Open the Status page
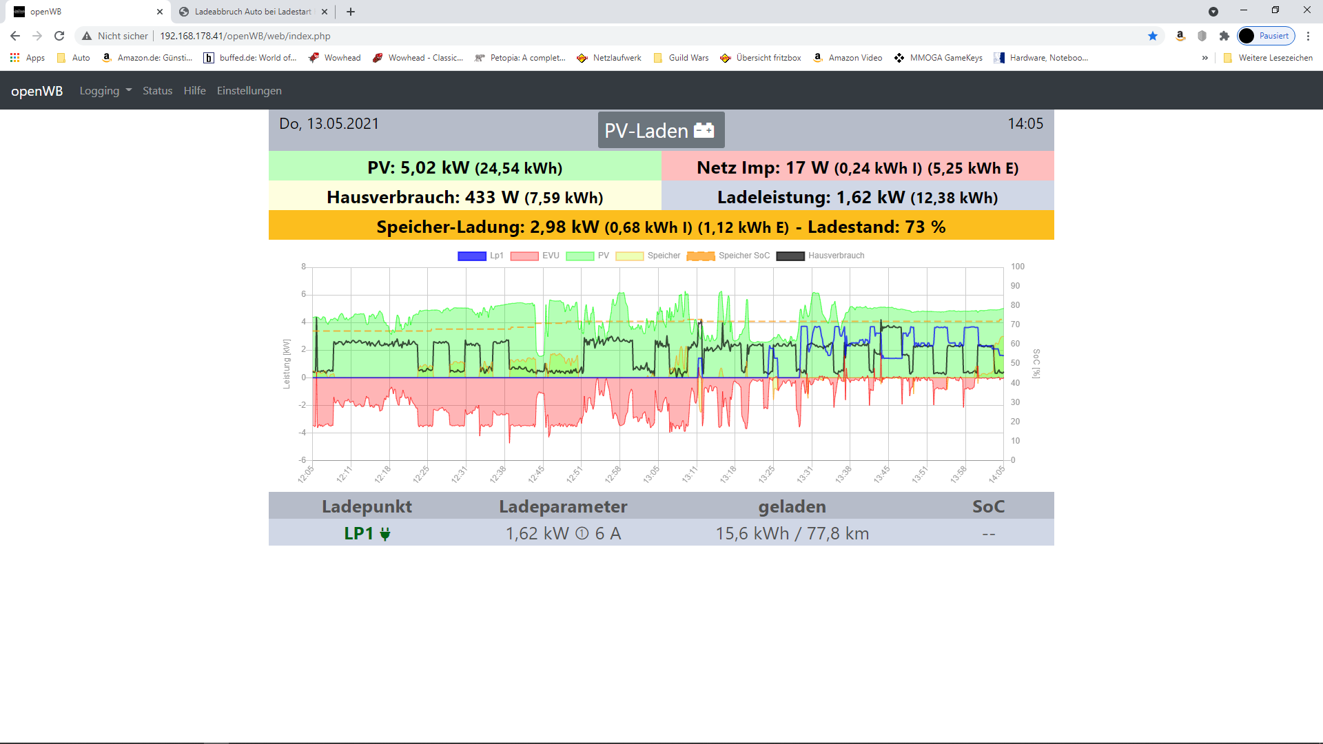Screen dimensions: 1323x744 [157, 91]
